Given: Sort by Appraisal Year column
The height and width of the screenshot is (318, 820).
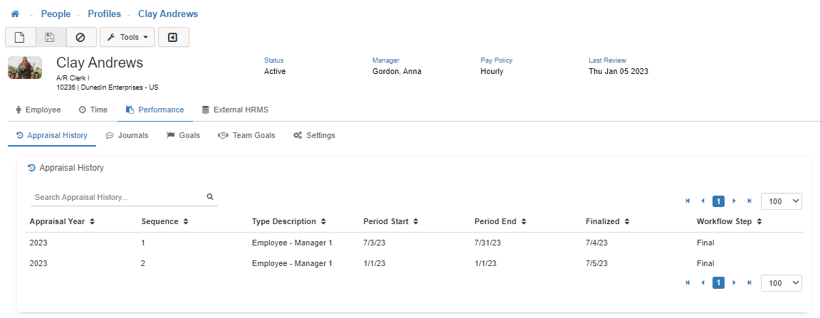Looking at the screenshot, I should (62, 222).
